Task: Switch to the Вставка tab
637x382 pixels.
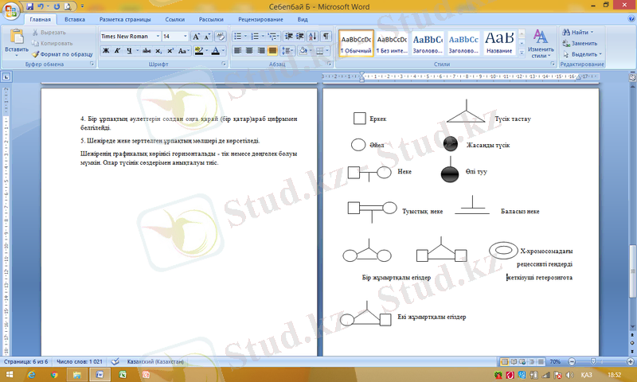Action: click(x=75, y=18)
